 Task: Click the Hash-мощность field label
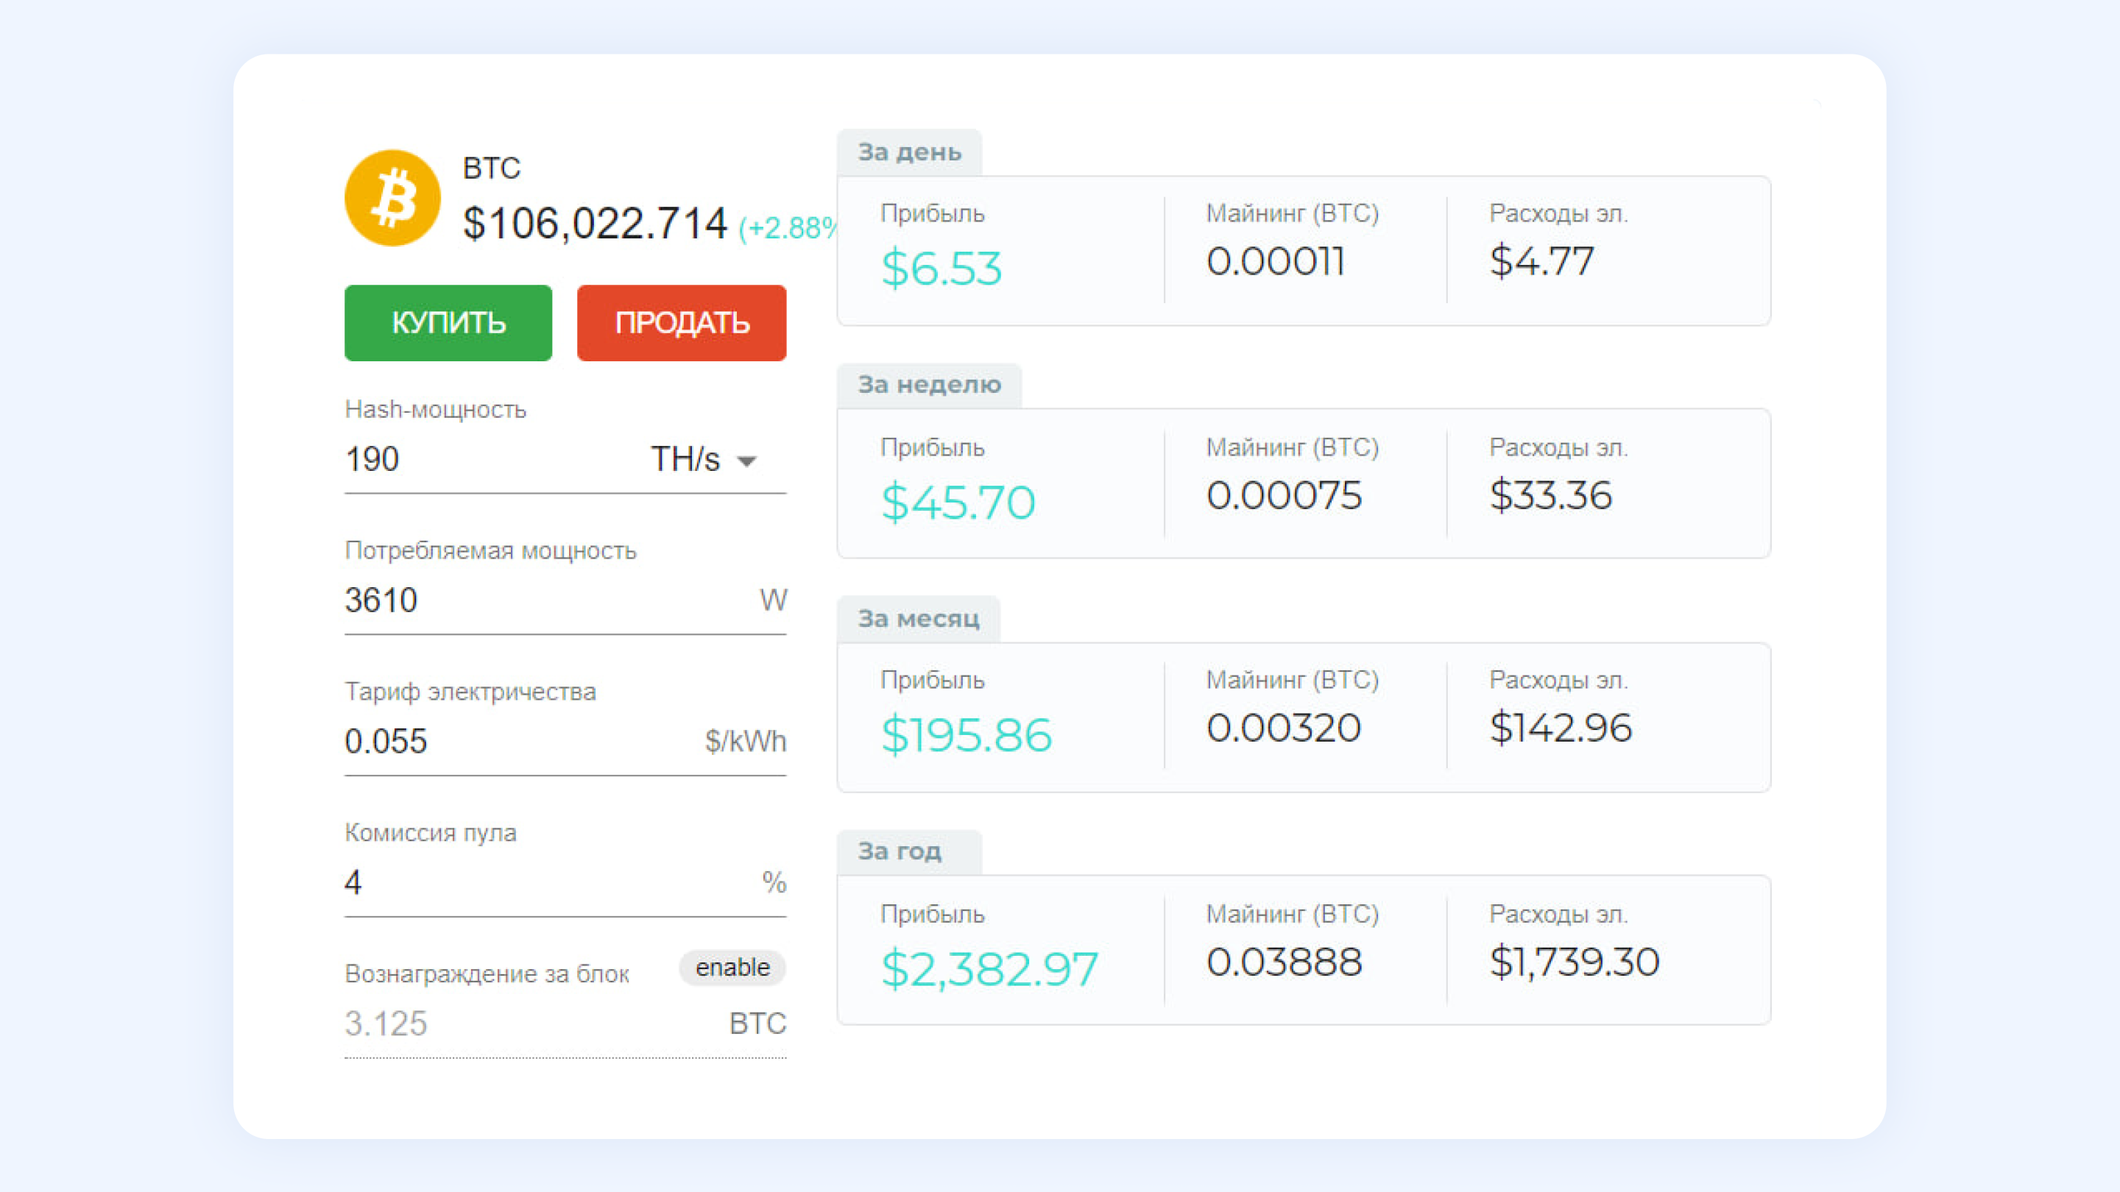435,410
